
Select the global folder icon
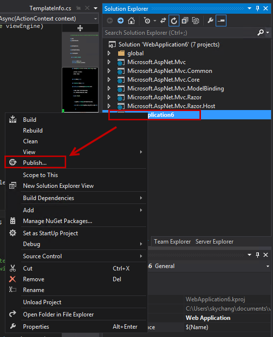[121, 53]
